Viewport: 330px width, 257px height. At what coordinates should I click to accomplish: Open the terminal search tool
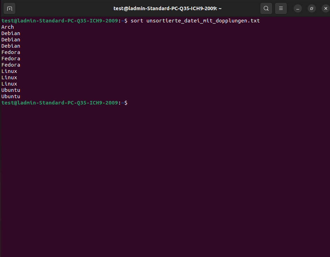[x=266, y=8]
